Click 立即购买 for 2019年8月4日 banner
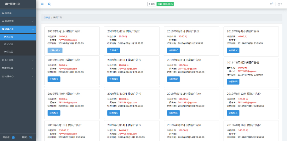The height and width of the screenshot is (141, 287). coord(233,50)
